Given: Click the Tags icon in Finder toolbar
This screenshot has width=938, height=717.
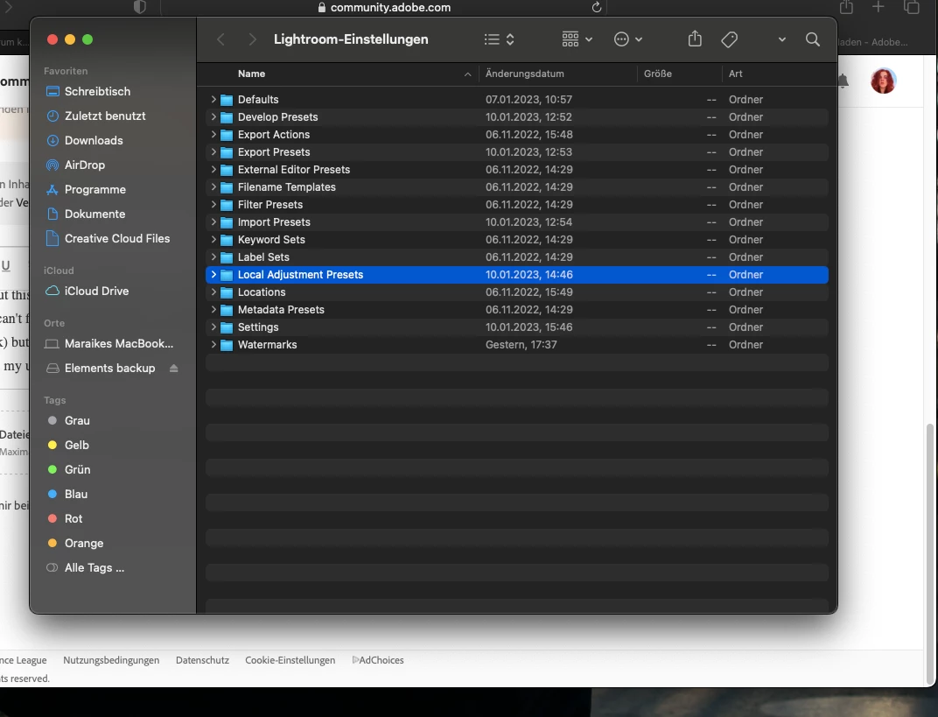Looking at the screenshot, I should click(729, 39).
